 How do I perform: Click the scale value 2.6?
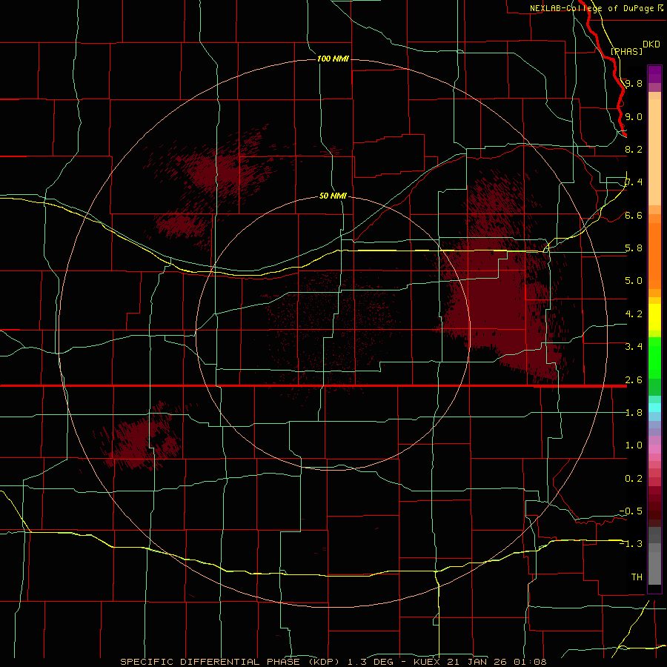634,380
